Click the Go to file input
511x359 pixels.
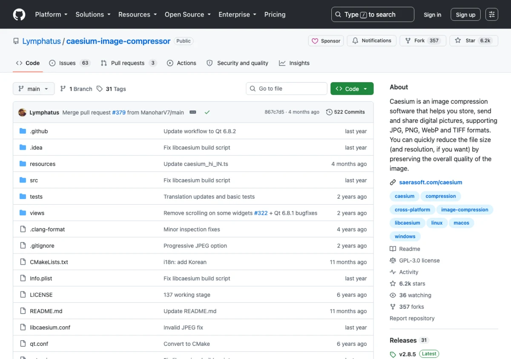point(287,88)
